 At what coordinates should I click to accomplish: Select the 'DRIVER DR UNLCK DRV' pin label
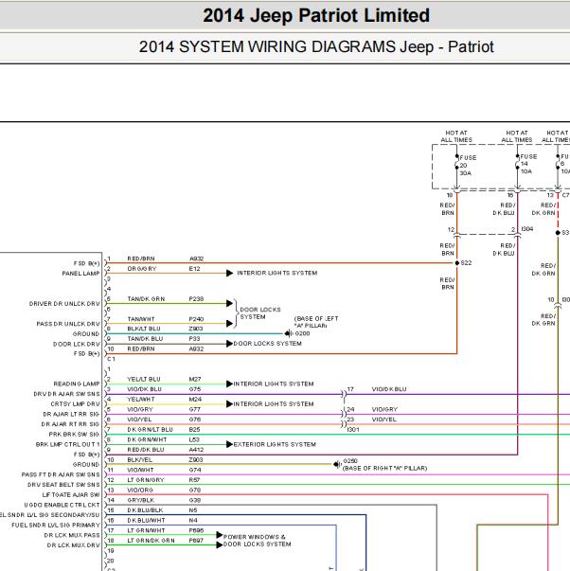64,304
